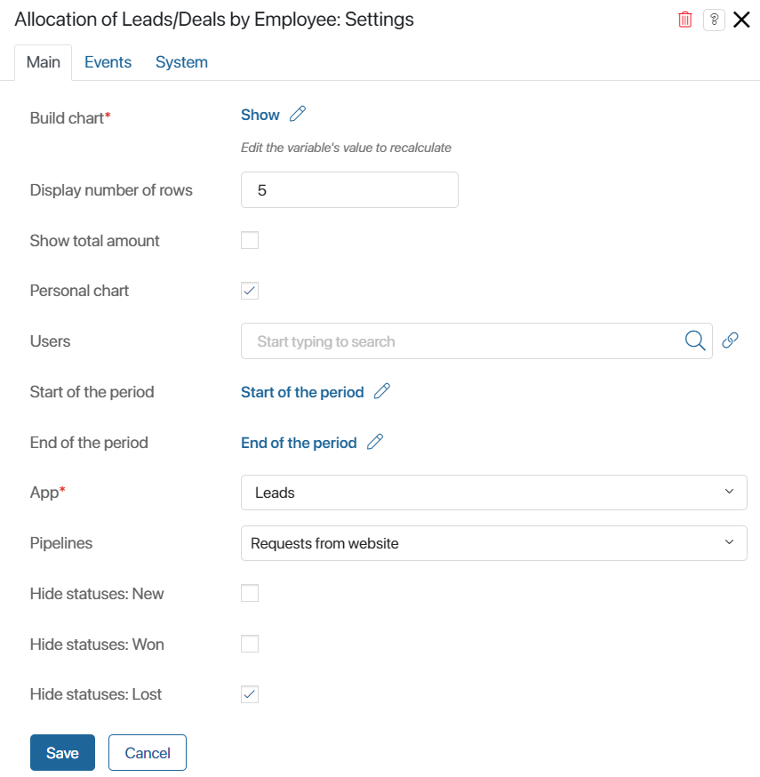Click the Cancel button

coord(148,753)
